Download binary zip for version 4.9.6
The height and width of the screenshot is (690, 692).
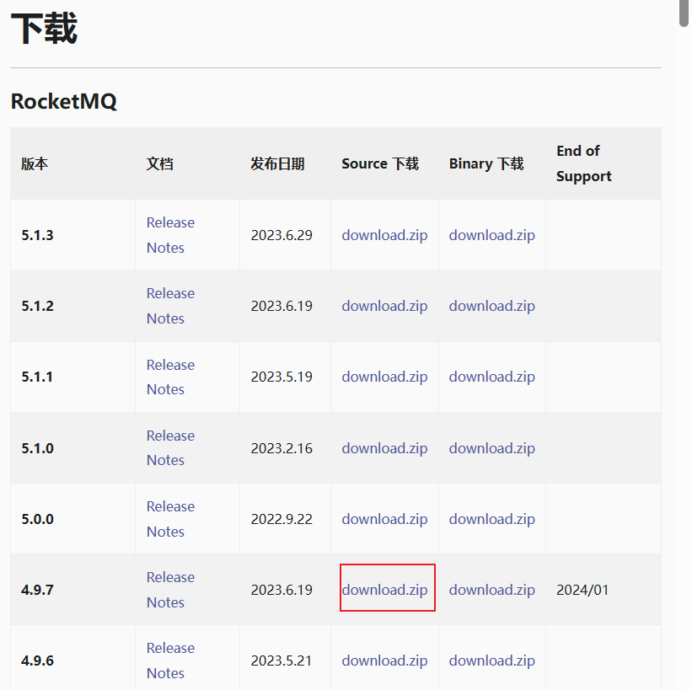click(x=491, y=661)
